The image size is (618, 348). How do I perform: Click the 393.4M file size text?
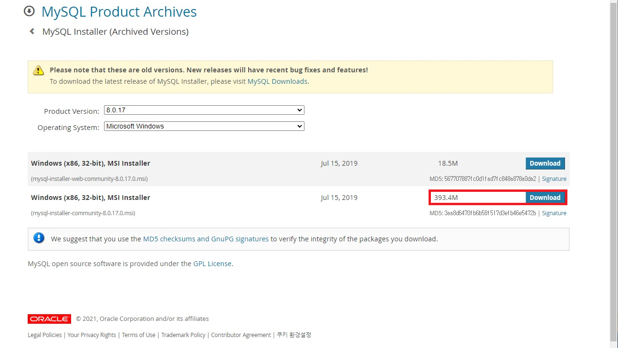446,198
